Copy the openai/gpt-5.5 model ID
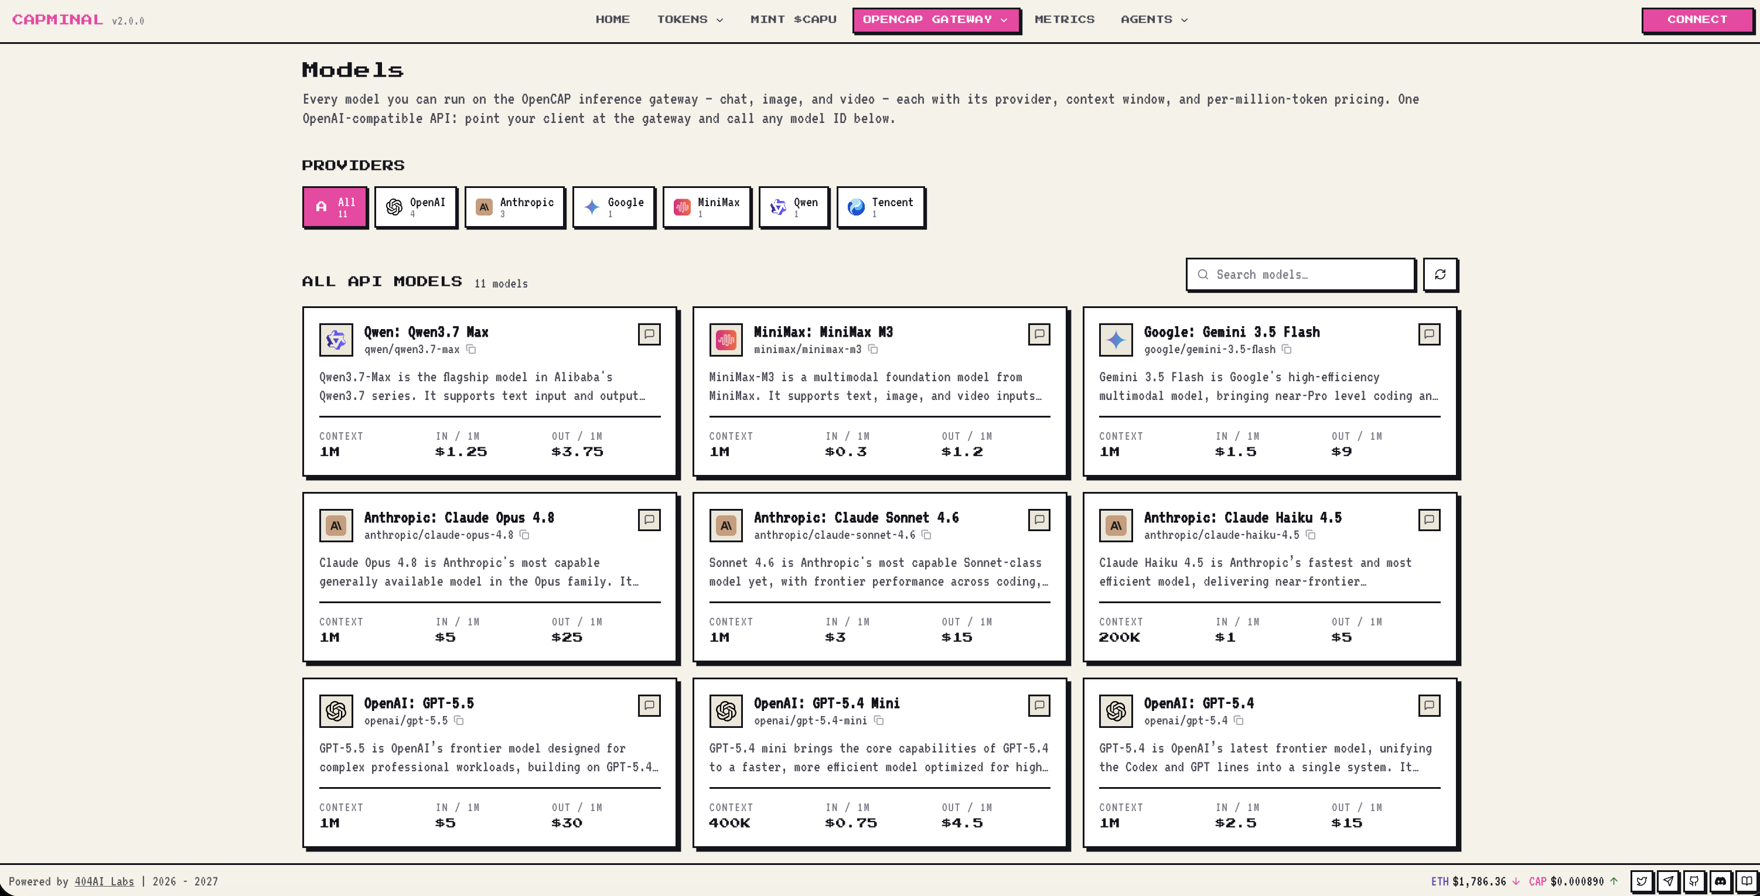The image size is (1760, 896). tap(459, 720)
